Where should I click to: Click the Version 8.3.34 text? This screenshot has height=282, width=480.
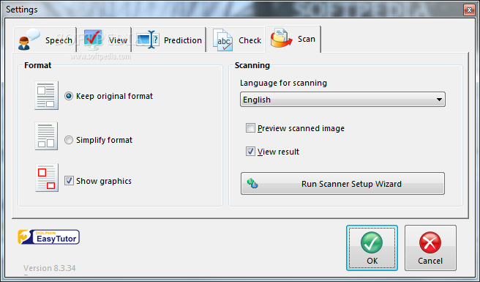point(50,268)
